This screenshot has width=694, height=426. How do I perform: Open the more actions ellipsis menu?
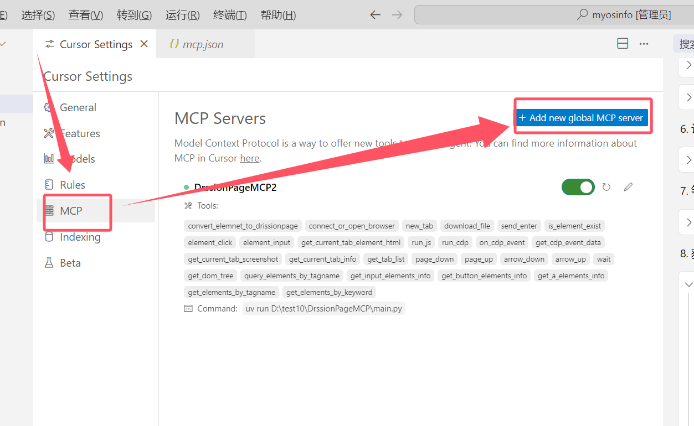644,44
